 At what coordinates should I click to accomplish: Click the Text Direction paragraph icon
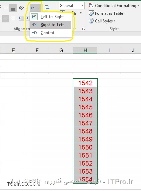pos(33,8)
